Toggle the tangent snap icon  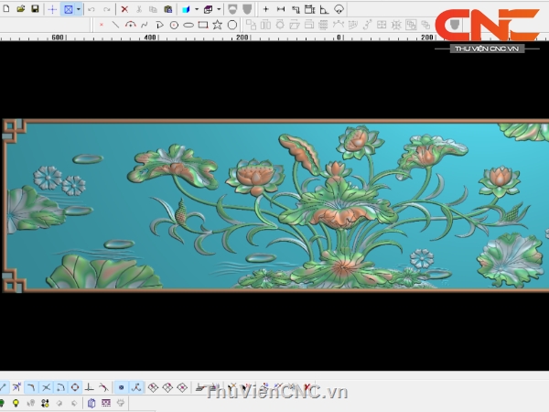point(103,387)
